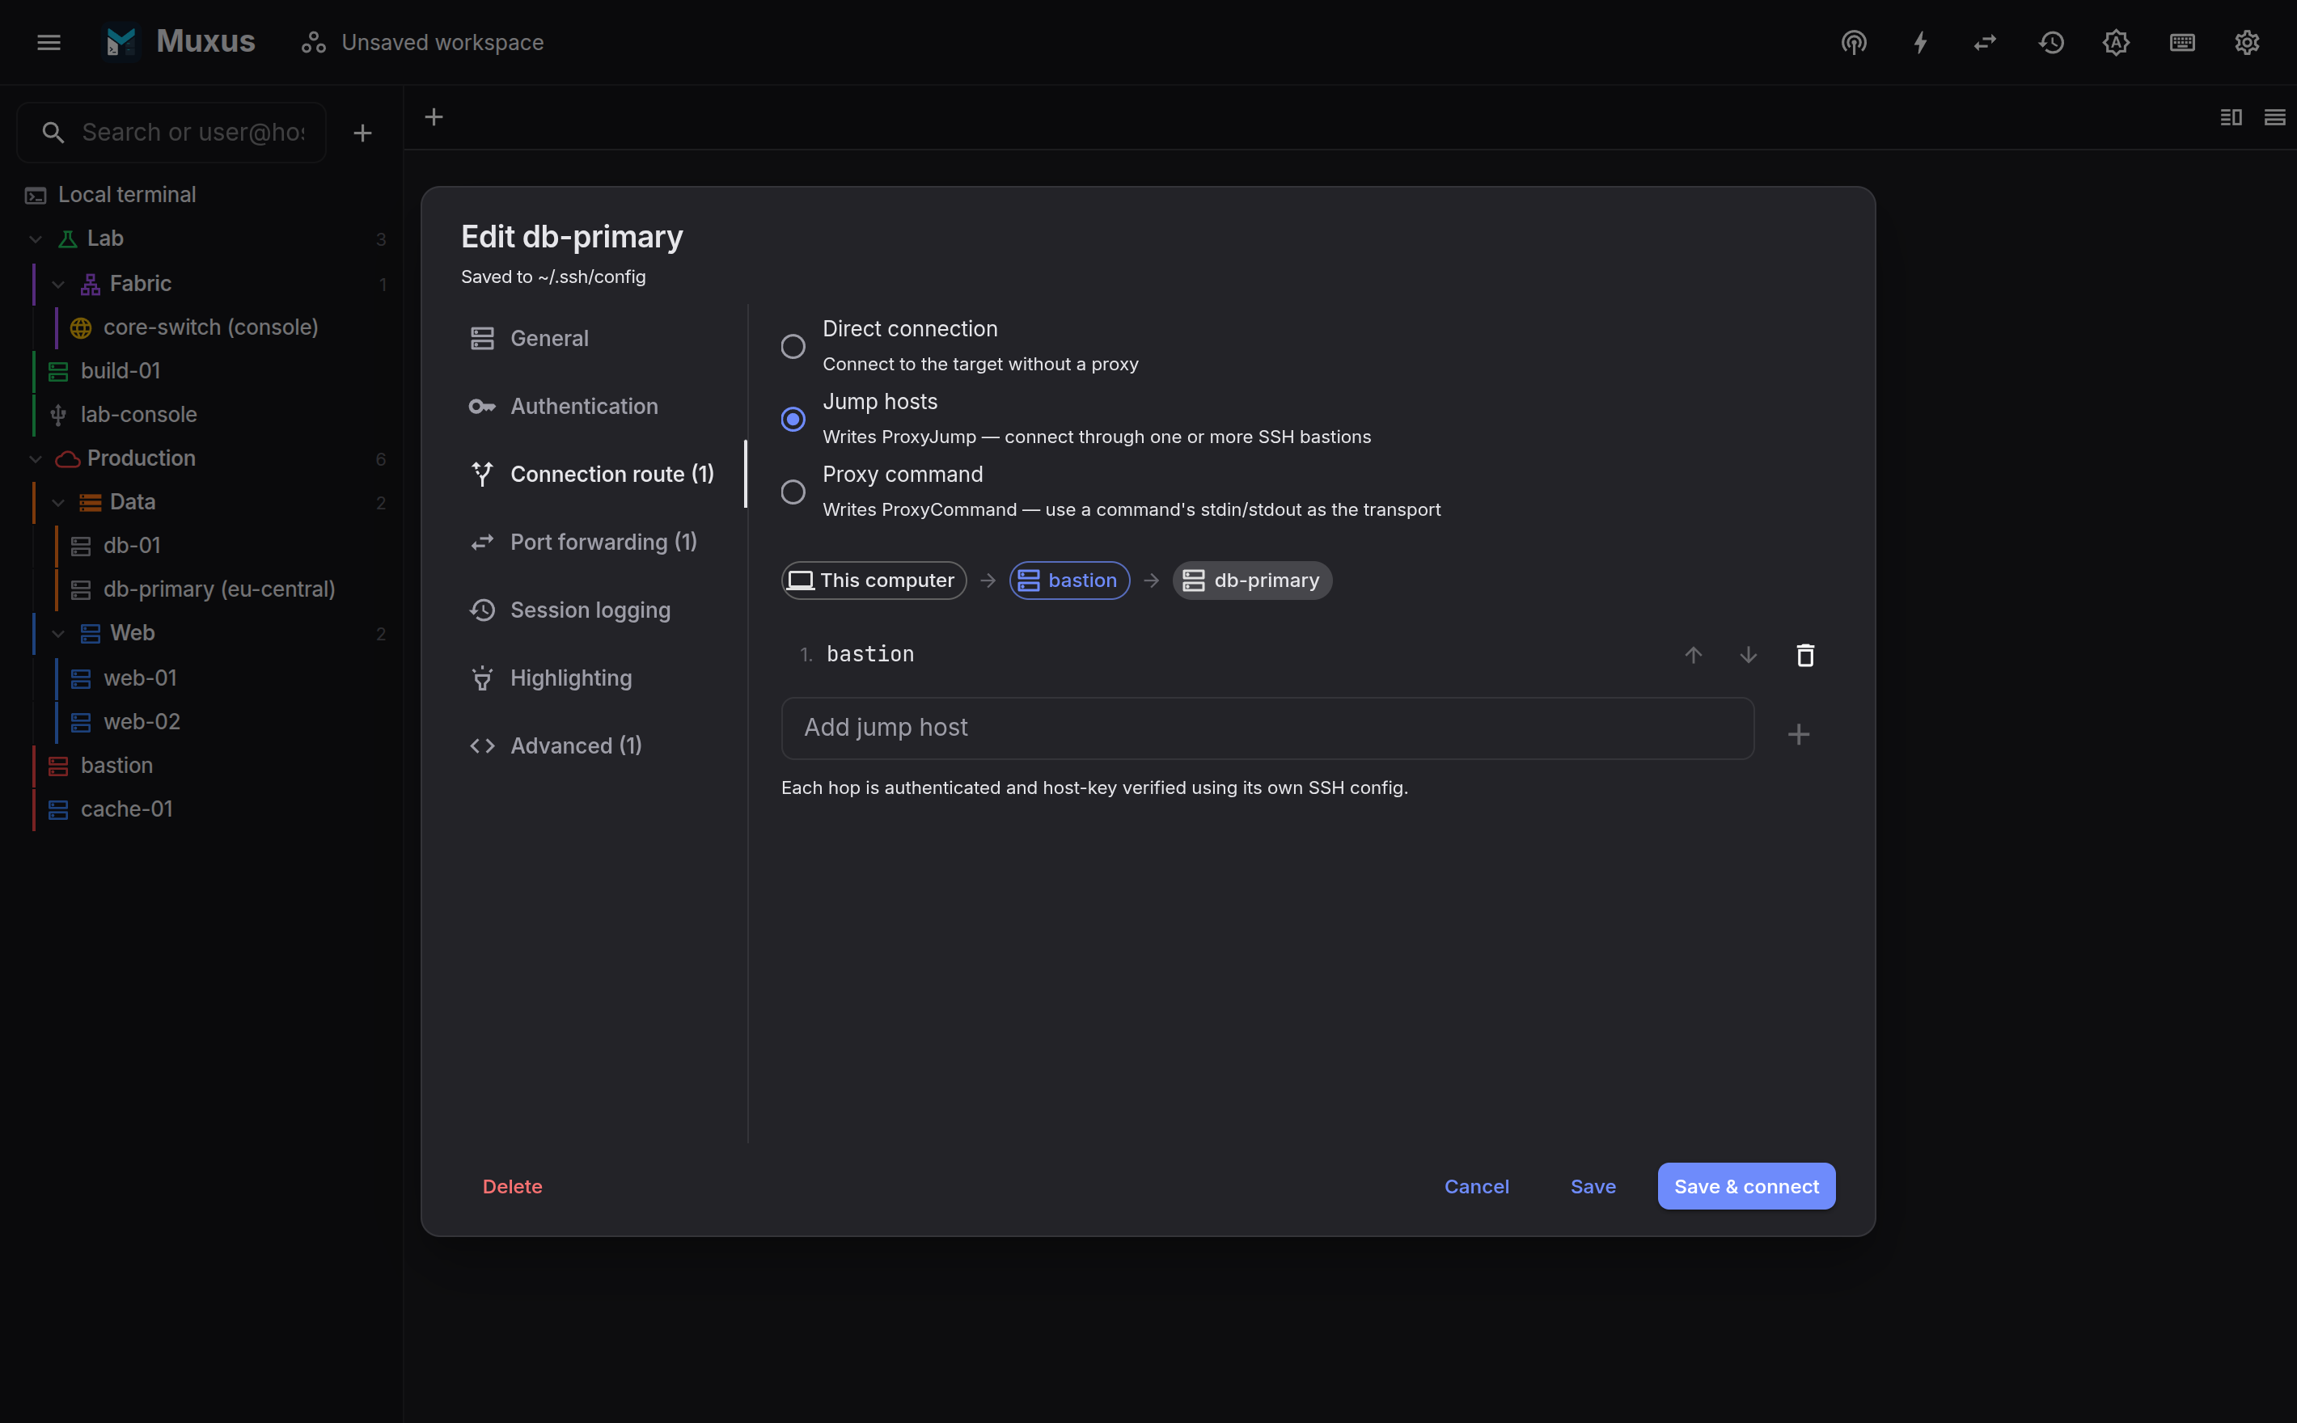Click the db-primary route chip
Viewport: 2297px width, 1423px height.
(1252, 581)
